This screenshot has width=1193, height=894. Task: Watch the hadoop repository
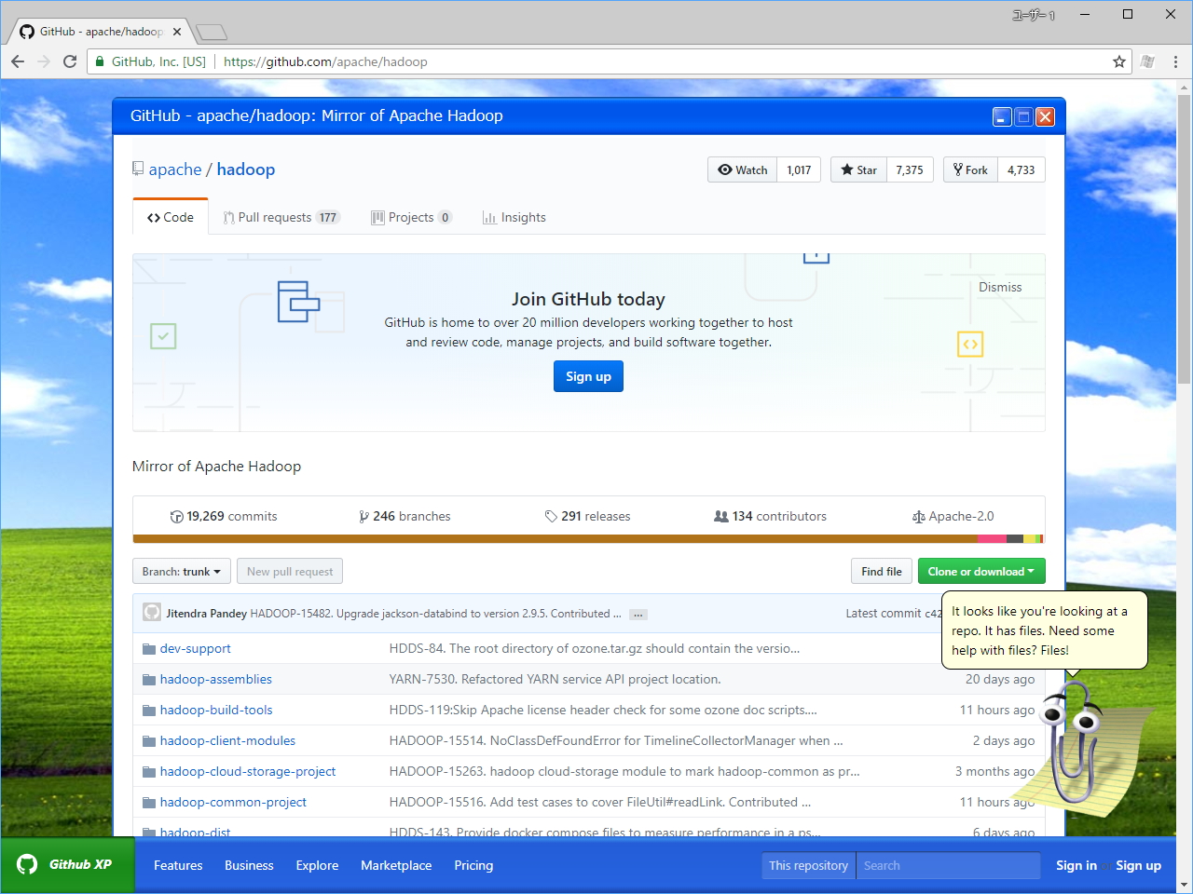(x=743, y=169)
